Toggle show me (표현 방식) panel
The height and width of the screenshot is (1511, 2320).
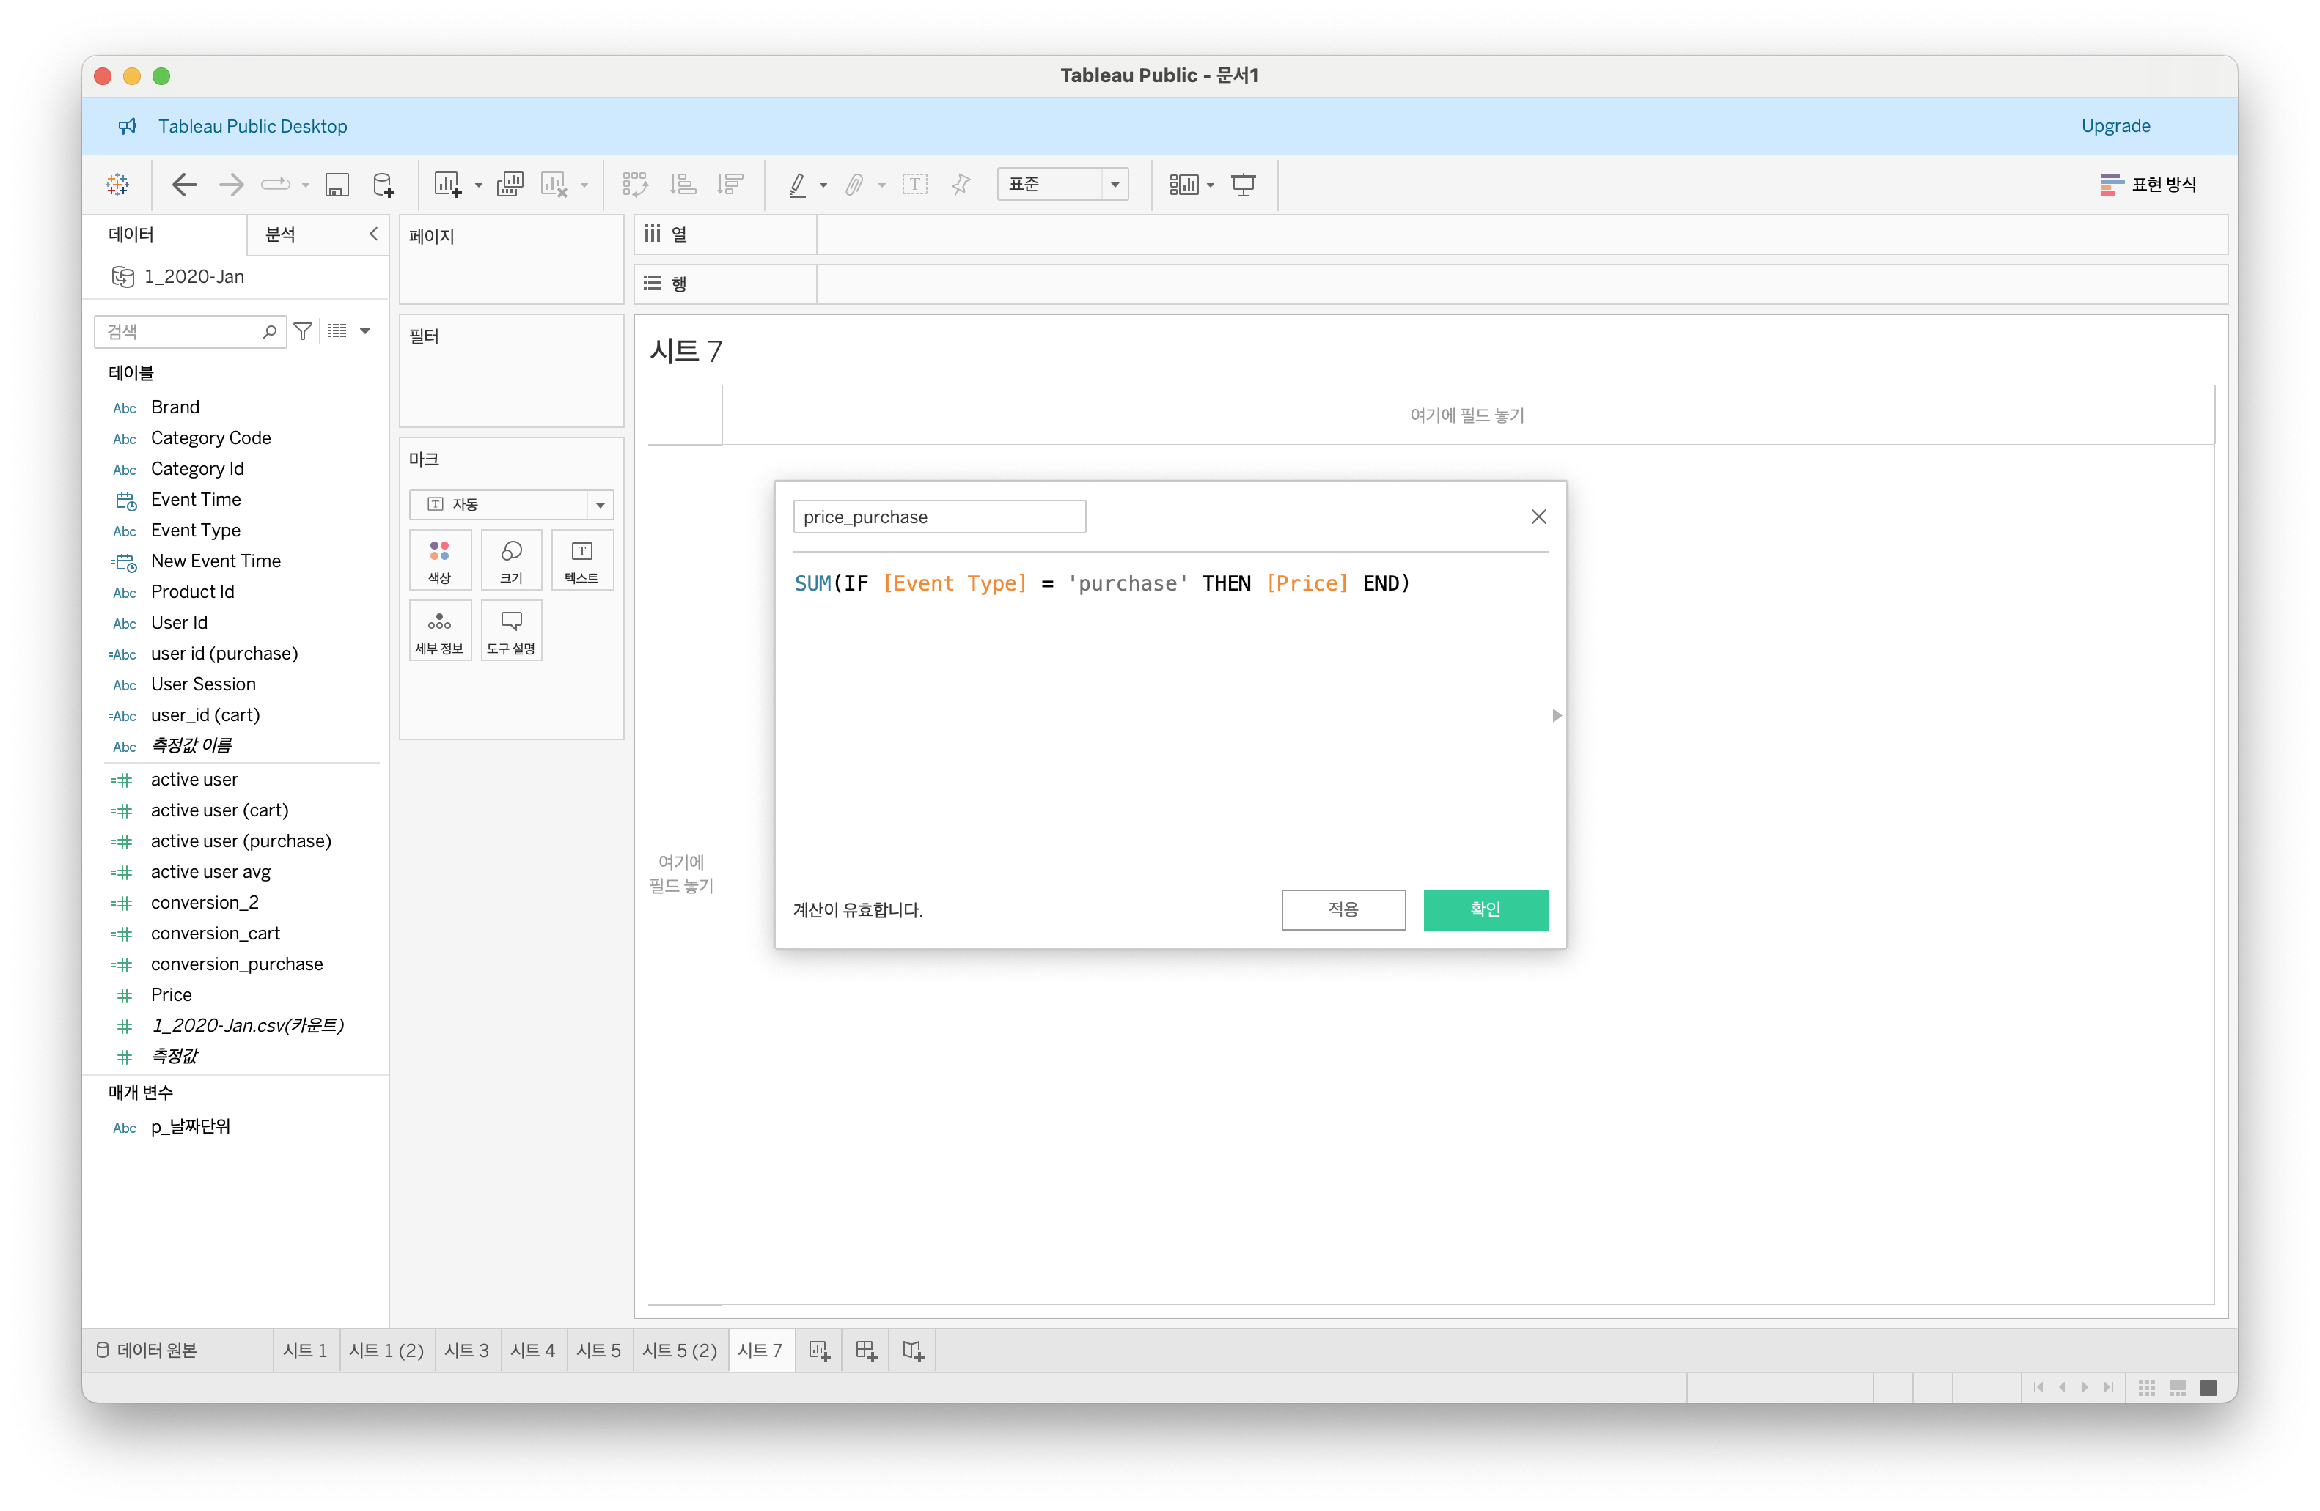pyautogui.click(x=2148, y=184)
